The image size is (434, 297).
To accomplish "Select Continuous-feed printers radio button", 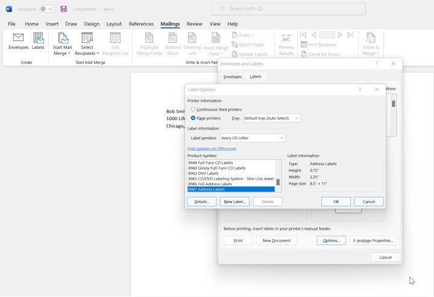I will click(193, 109).
